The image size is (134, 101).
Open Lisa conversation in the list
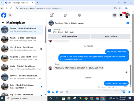pos(22,49)
